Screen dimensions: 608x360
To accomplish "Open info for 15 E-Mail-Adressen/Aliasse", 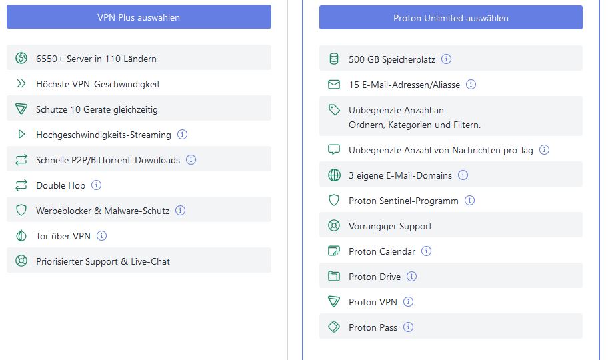I will (471, 85).
